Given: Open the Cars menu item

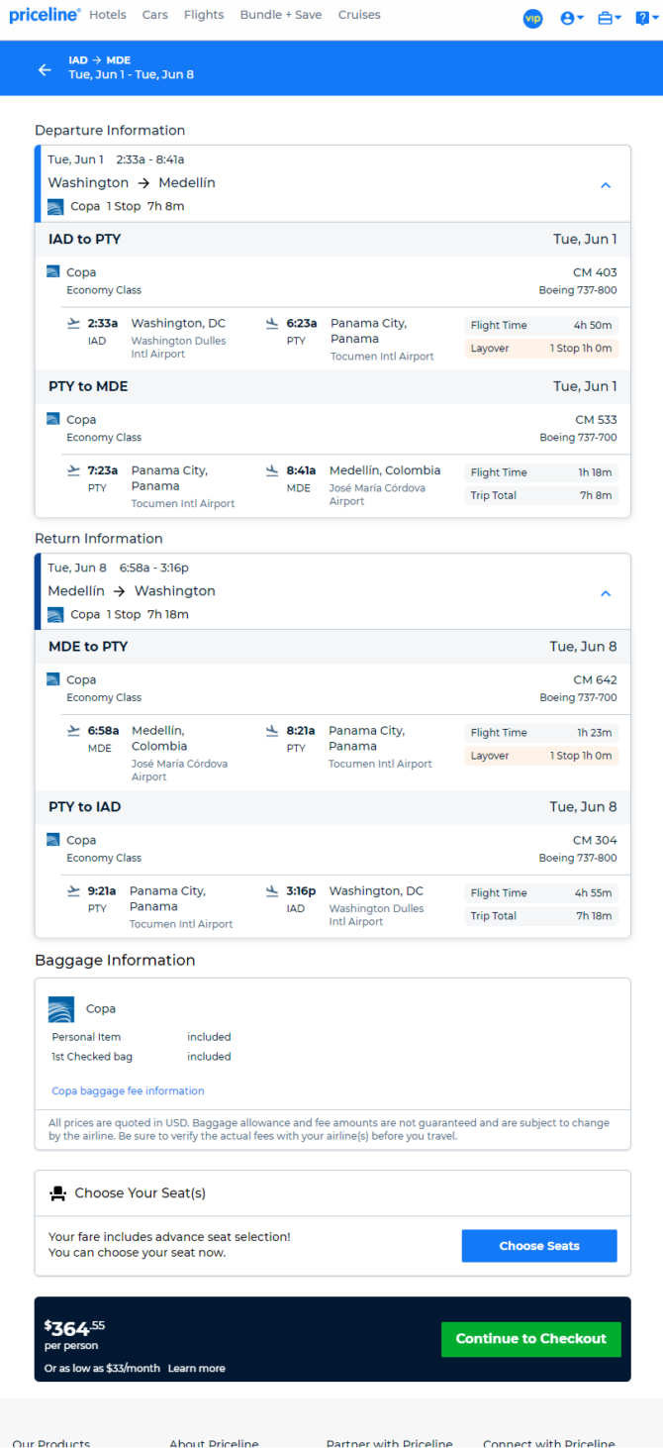Looking at the screenshot, I should click(154, 15).
